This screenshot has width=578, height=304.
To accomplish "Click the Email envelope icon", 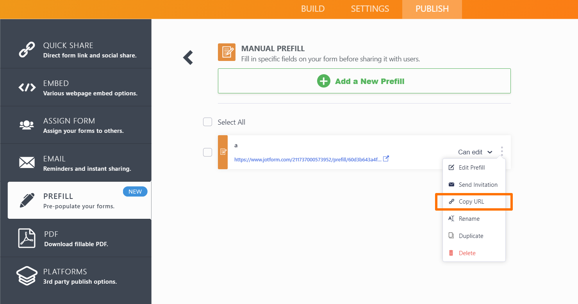I will click(x=27, y=163).
